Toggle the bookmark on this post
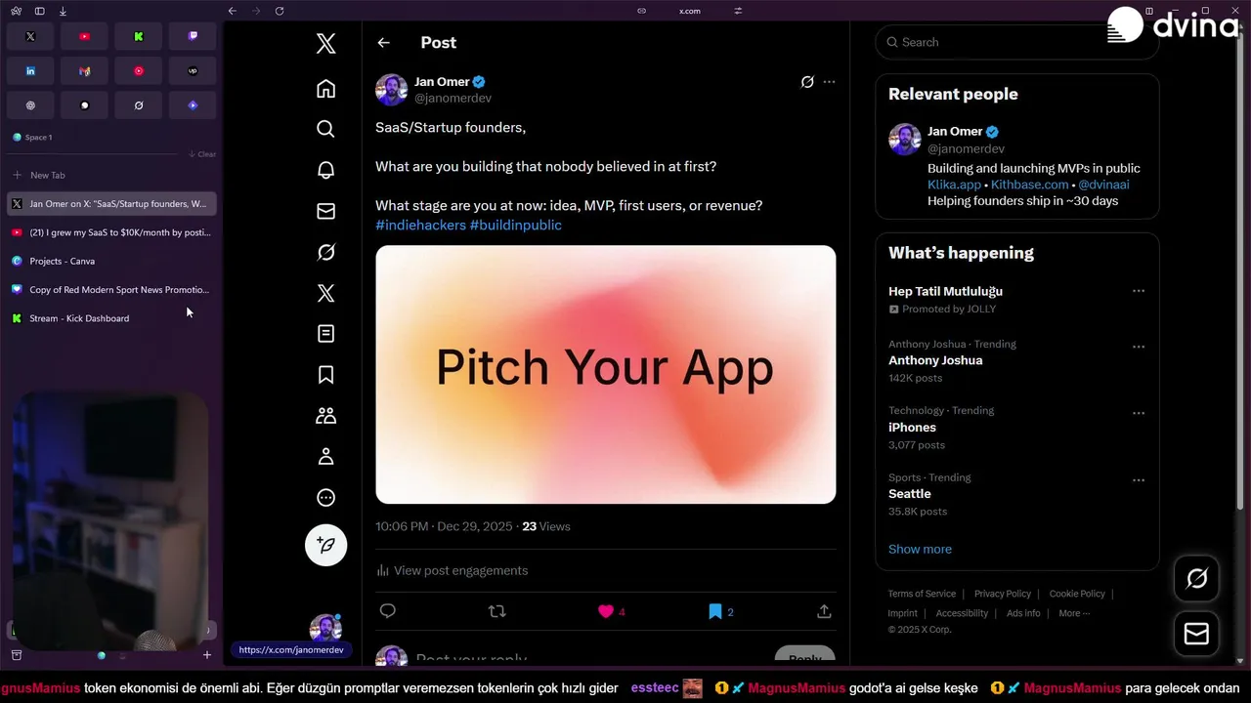This screenshot has width=1251, height=703. [x=715, y=611]
